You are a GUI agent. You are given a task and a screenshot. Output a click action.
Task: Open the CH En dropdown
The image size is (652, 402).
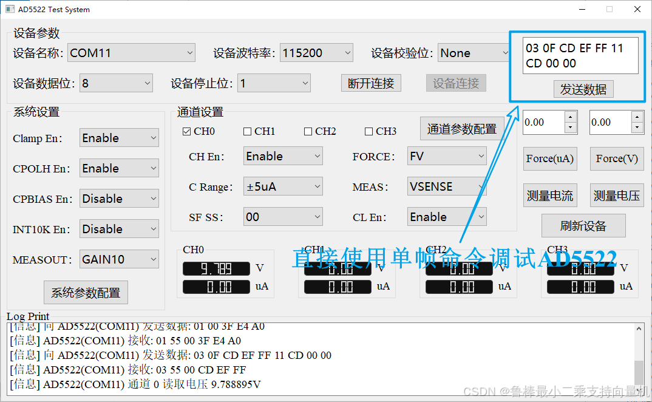coord(283,156)
